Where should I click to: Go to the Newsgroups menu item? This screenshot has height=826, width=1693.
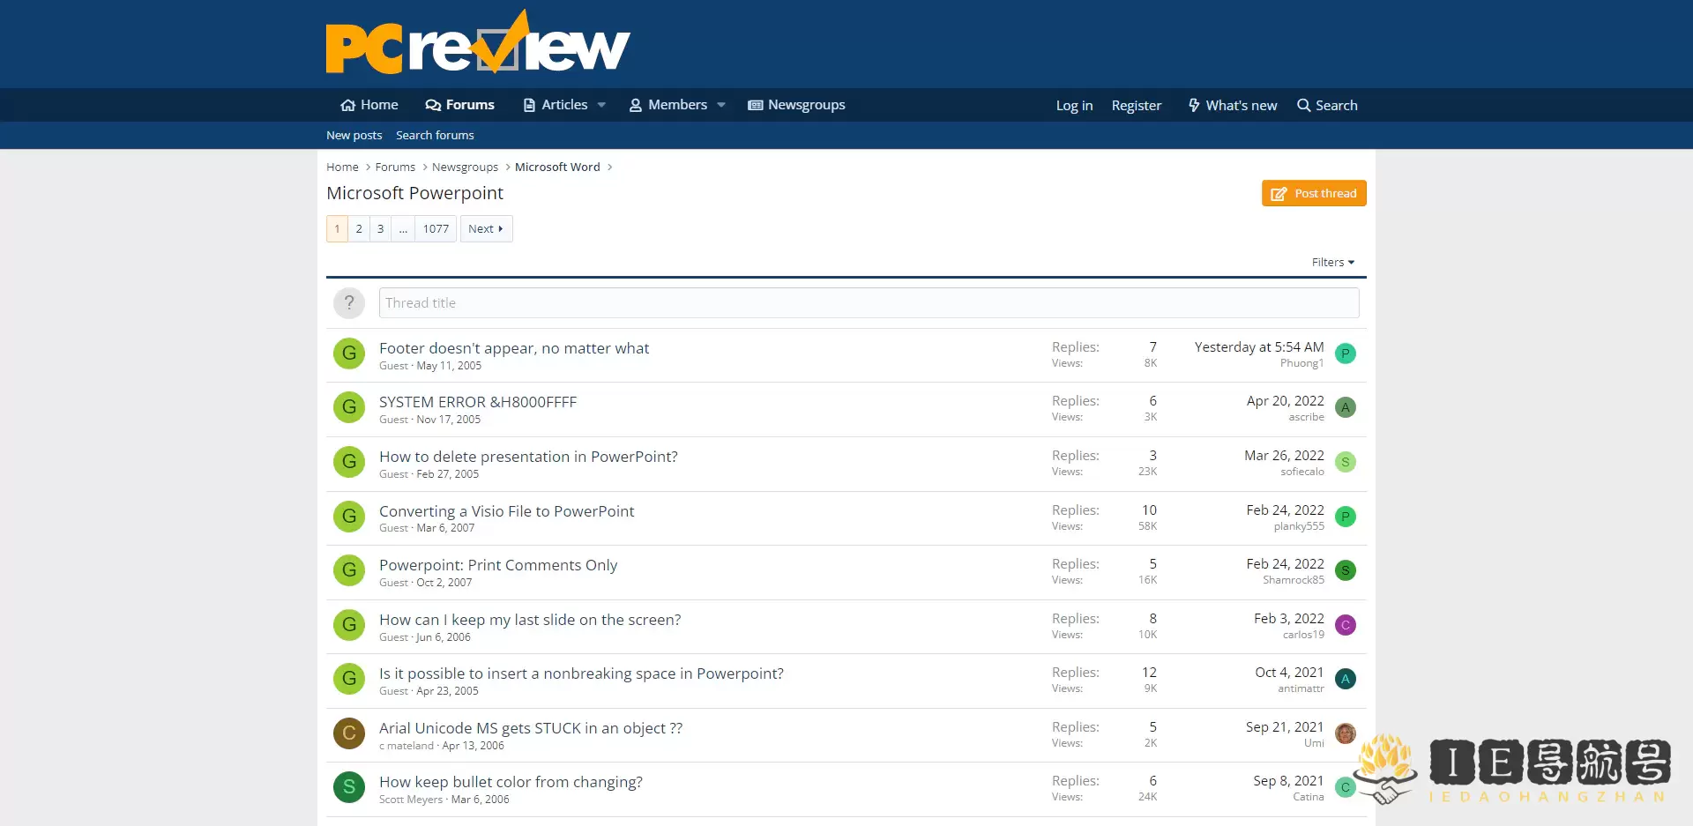coord(796,105)
